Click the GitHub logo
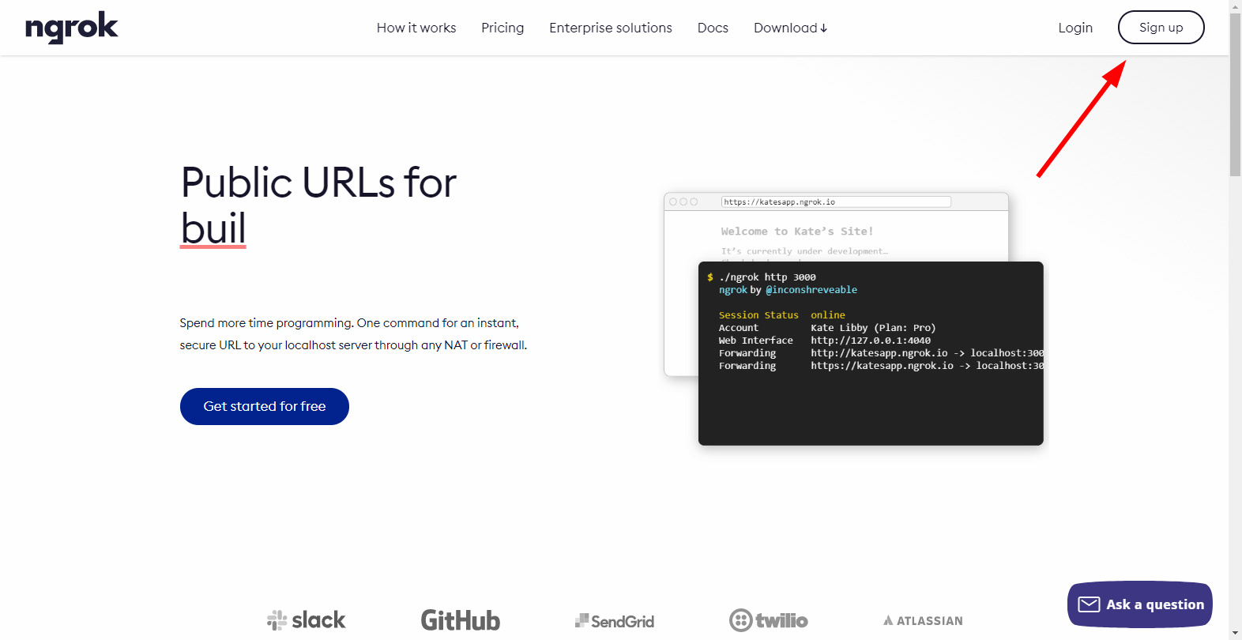Image resolution: width=1242 pixels, height=640 pixels. 460,620
